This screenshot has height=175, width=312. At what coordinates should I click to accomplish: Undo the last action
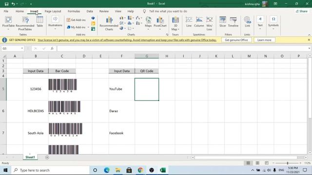pyautogui.click(x=13, y=4)
